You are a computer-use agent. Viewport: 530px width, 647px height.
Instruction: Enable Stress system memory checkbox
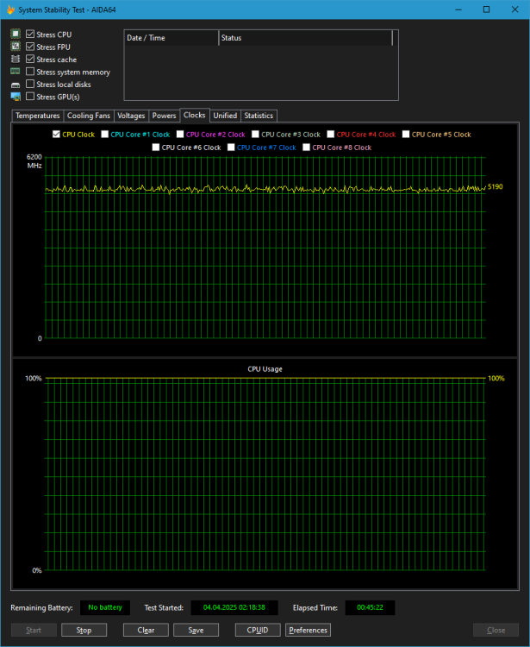[x=31, y=72]
